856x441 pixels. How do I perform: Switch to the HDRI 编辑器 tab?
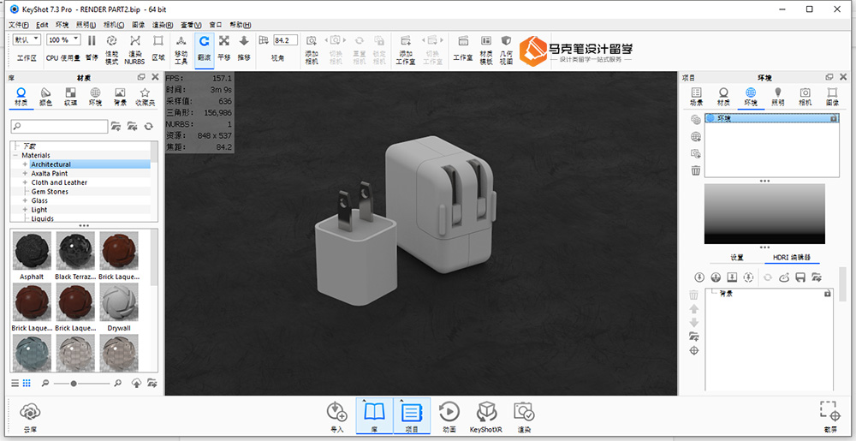pos(792,258)
